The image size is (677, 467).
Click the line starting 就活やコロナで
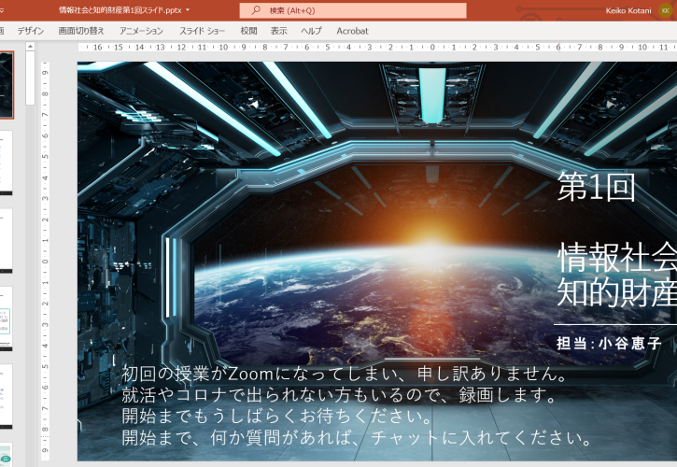click(x=338, y=395)
